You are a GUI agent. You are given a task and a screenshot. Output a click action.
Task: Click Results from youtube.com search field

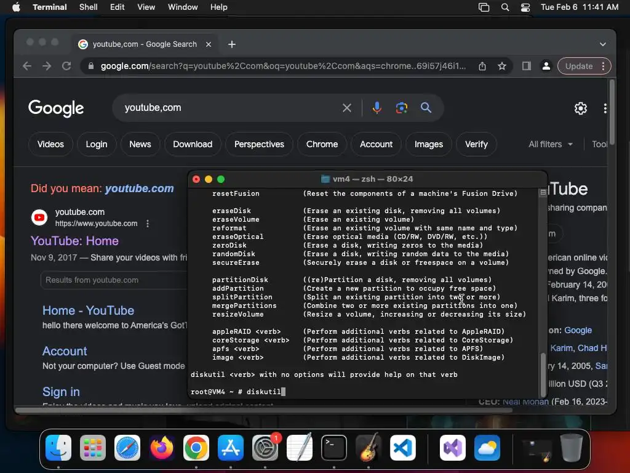[x=114, y=280]
